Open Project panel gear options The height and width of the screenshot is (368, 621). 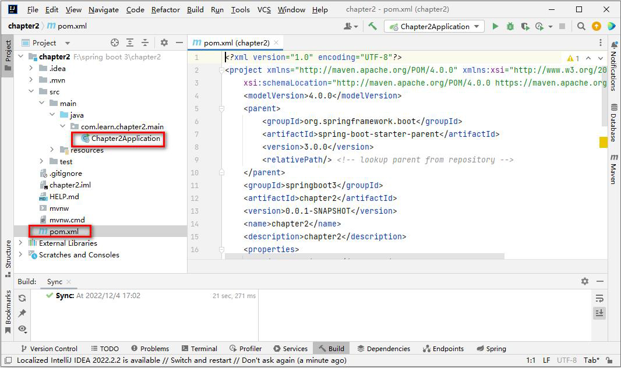164,43
